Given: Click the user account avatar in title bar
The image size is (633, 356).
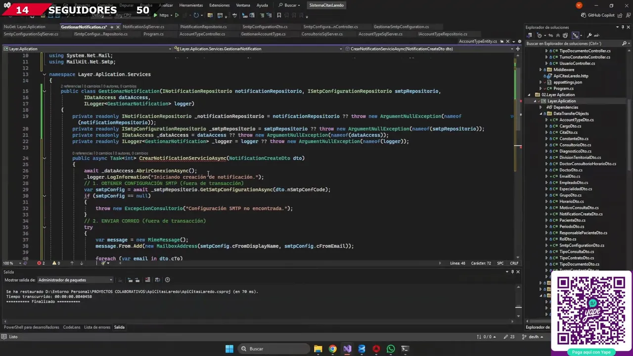Looking at the screenshot, I should (x=579, y=5).
